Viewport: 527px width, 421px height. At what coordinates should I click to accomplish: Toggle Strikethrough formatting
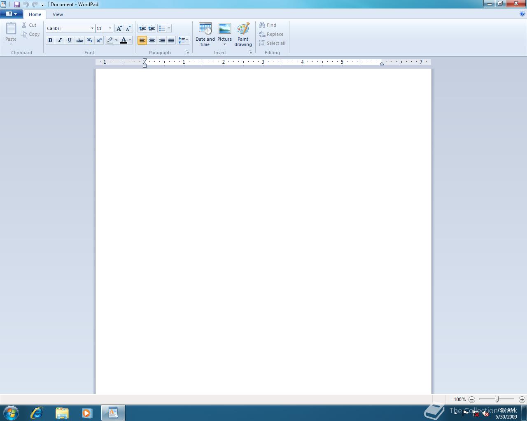(x=79, y=40)
